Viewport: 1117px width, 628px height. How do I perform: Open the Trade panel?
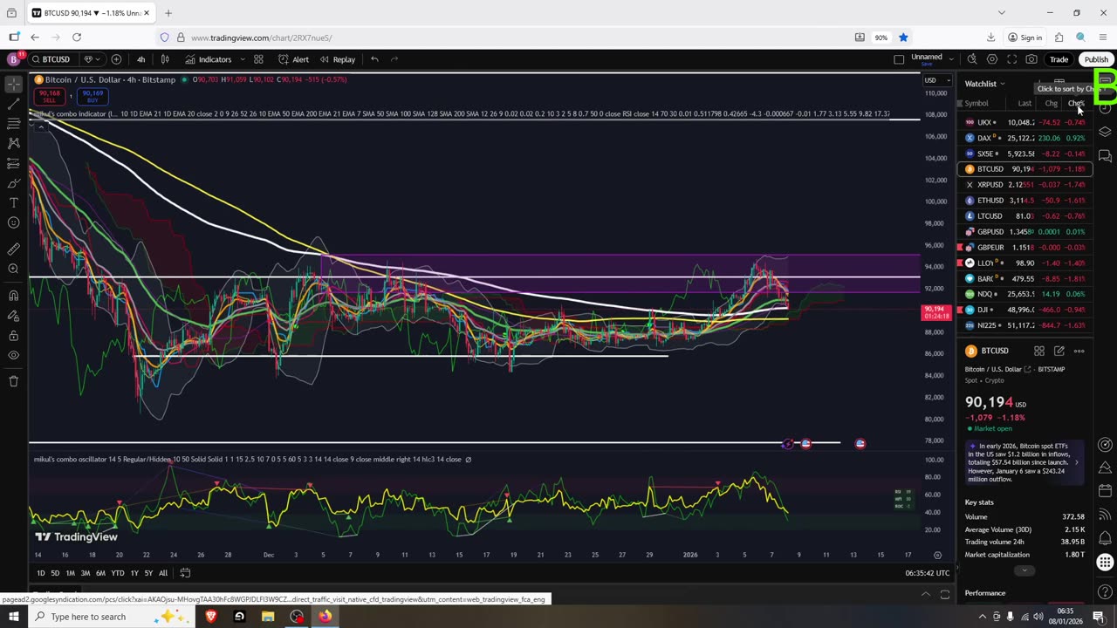(1059, 59)
